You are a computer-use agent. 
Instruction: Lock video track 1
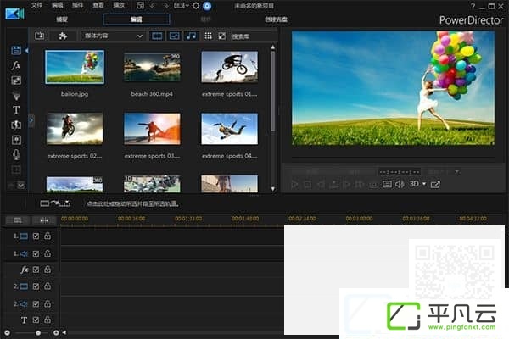tap(48, 236)
